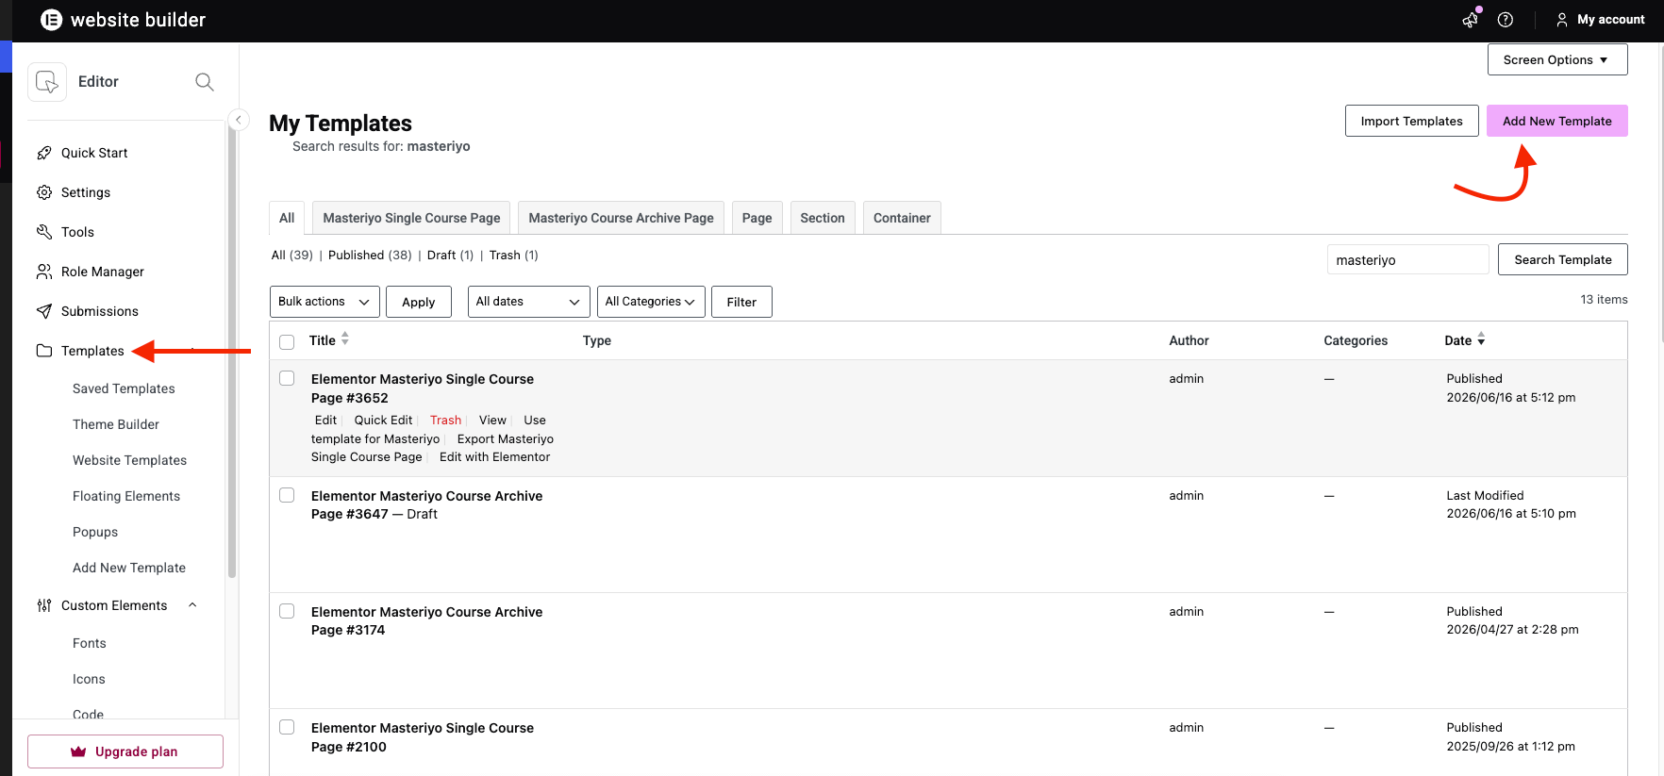This screenshot has width=1664, height=776.
Task: Open the search magnifier in sidebar
Action: 204,82
